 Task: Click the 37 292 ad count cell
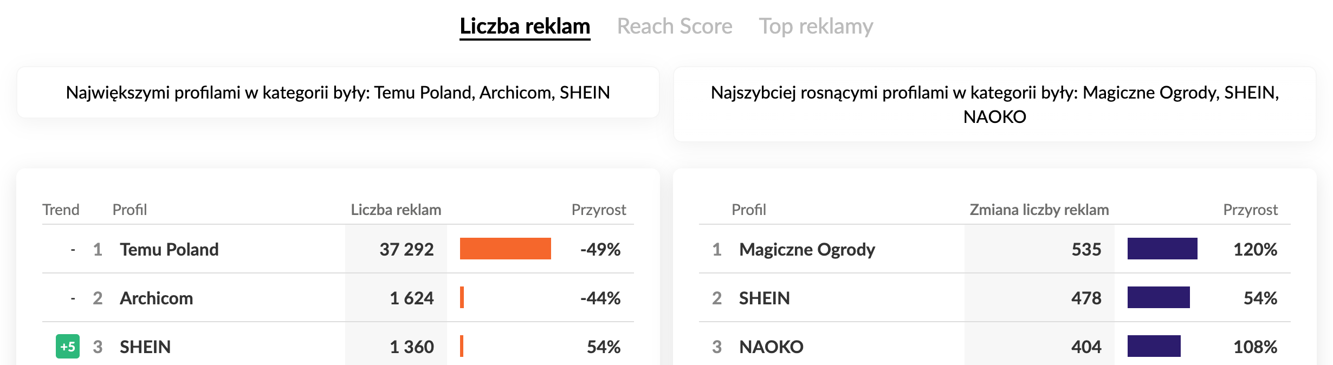coord(406,249)
